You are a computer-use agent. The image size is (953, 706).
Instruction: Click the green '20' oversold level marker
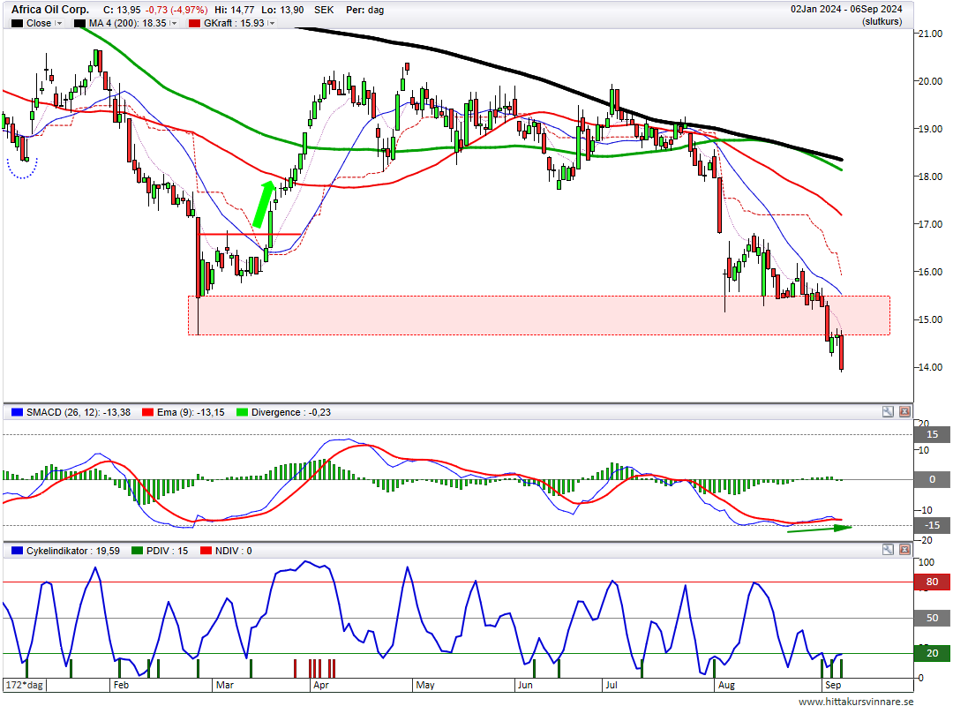point(932,653)
